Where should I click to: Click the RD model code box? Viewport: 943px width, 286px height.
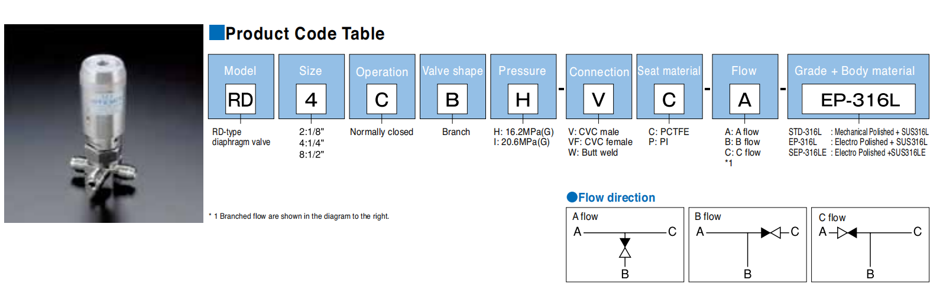240,99
